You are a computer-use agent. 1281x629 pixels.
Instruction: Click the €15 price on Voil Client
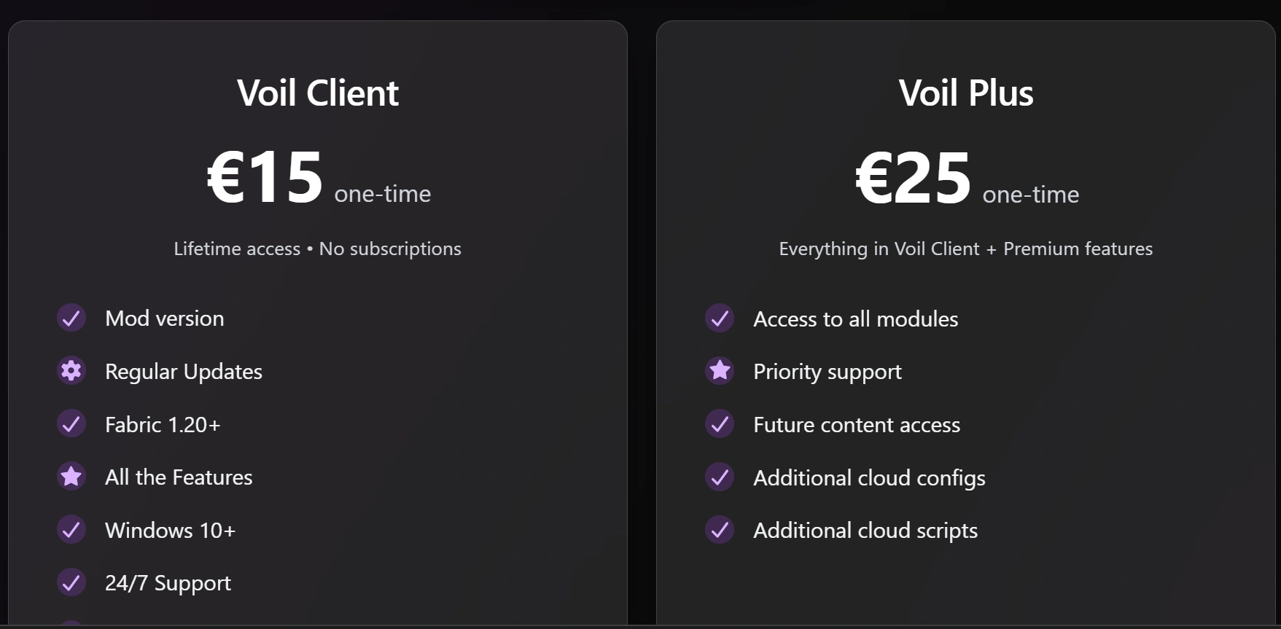[265, 178]
